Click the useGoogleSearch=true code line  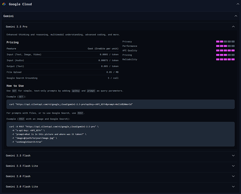click(x=27, y=142)
